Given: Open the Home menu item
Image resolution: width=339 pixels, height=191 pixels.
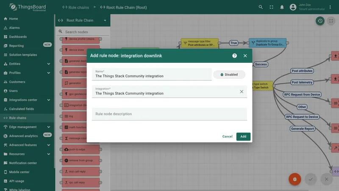Looking at the screenshot, I should click(27, 19).
